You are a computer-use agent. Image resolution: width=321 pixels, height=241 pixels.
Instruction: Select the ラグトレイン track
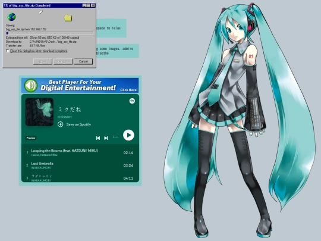pos(42,176)
